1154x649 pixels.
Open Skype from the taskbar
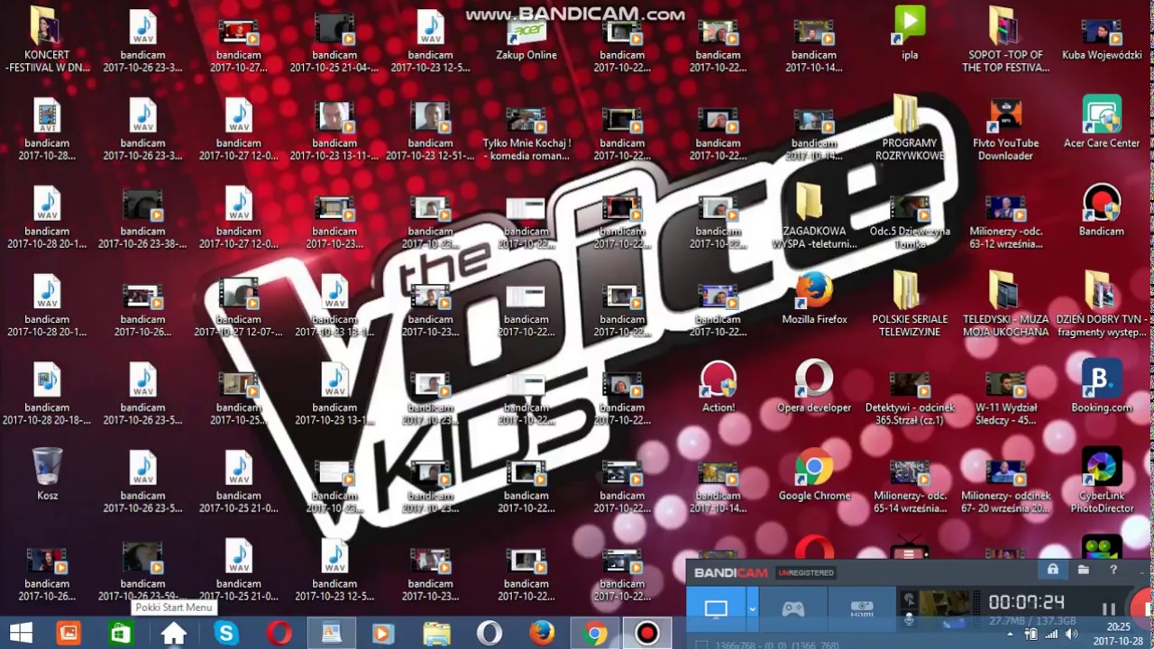[x=226, y=634]
